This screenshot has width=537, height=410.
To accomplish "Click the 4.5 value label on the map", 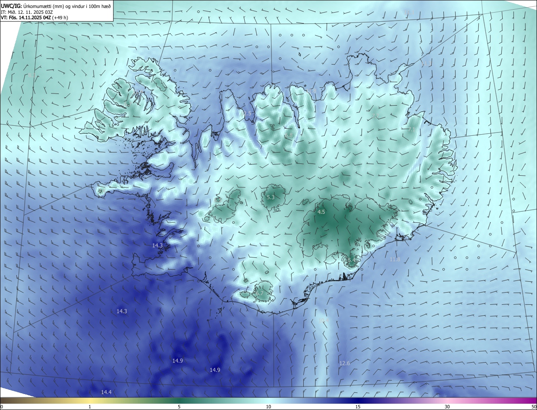I will pos(321,212).
